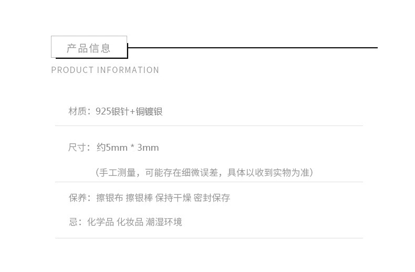Click the 手工测量 measurement note in parentheses
415x272 pixels.
204,173
